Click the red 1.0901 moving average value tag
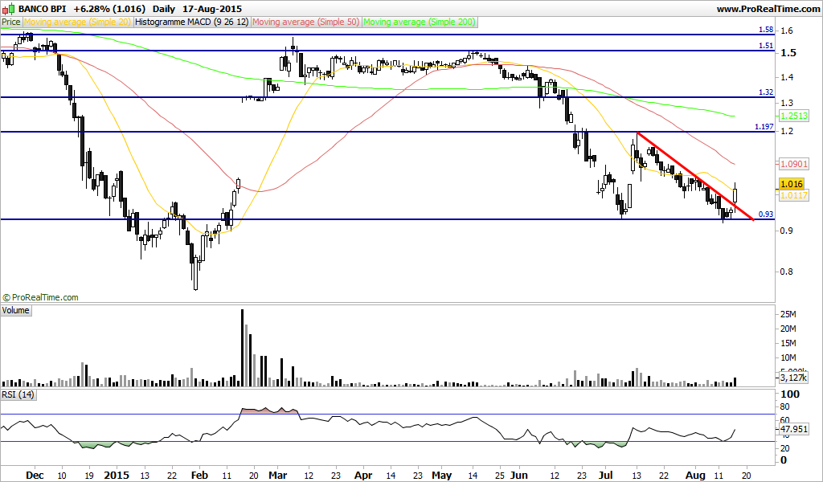This screenshot has width=823, height=482. 794,164
